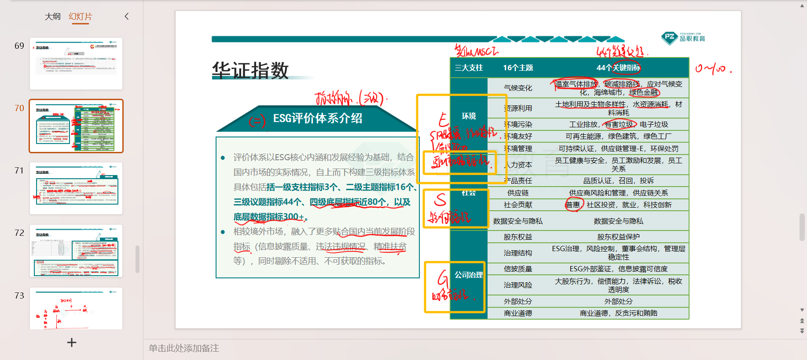Click the 品职教育 logo on the slide
Image resolution: width=807 pixels, height=360 pixels.
pos(683,38)
